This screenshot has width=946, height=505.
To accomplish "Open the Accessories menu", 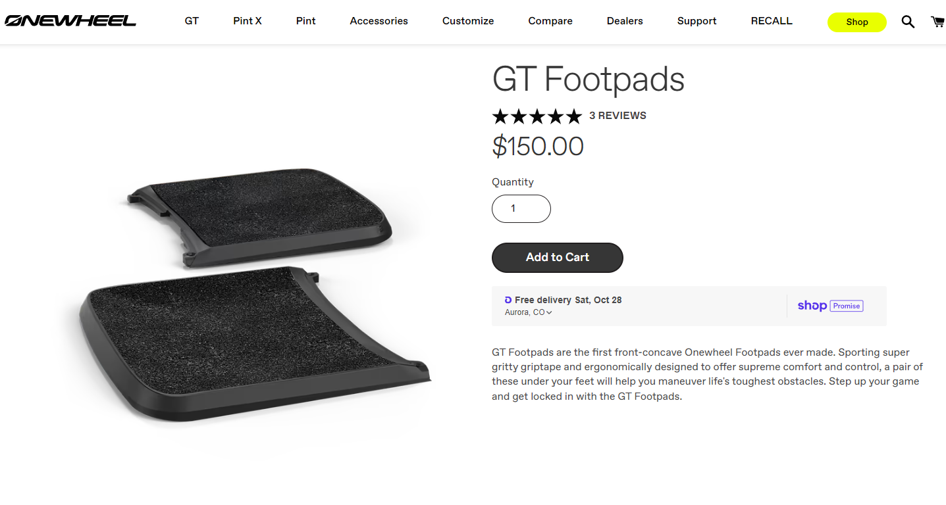I will coord(379,21).
